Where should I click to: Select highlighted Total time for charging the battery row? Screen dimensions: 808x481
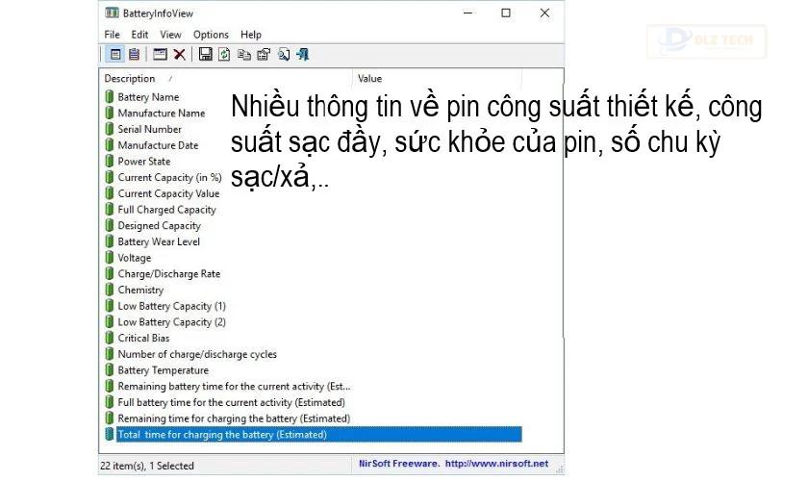(x=319, y=434)
